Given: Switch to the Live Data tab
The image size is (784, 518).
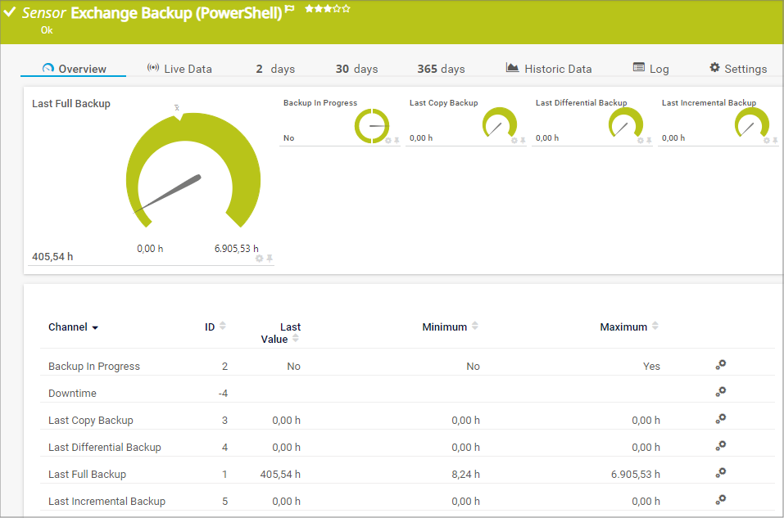Looking at the screenshot, I should coord(179,69).
